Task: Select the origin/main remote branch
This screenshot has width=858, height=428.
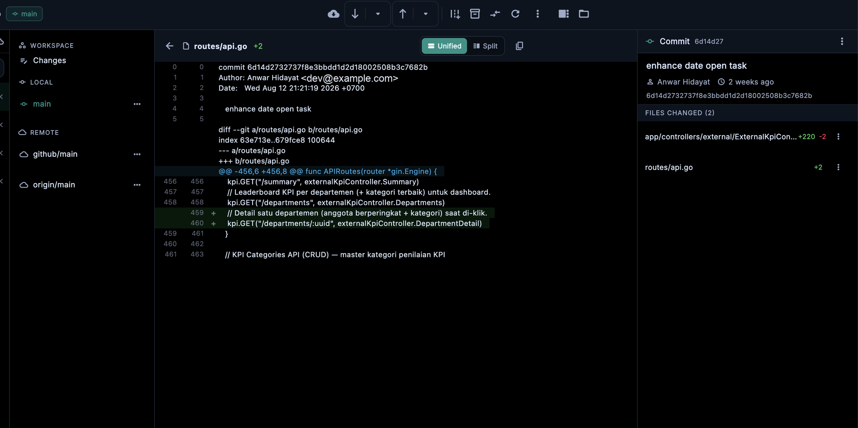Action: coord(54,185)
